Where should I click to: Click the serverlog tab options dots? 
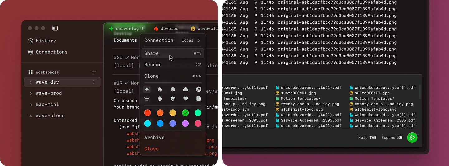pos(142,29)
